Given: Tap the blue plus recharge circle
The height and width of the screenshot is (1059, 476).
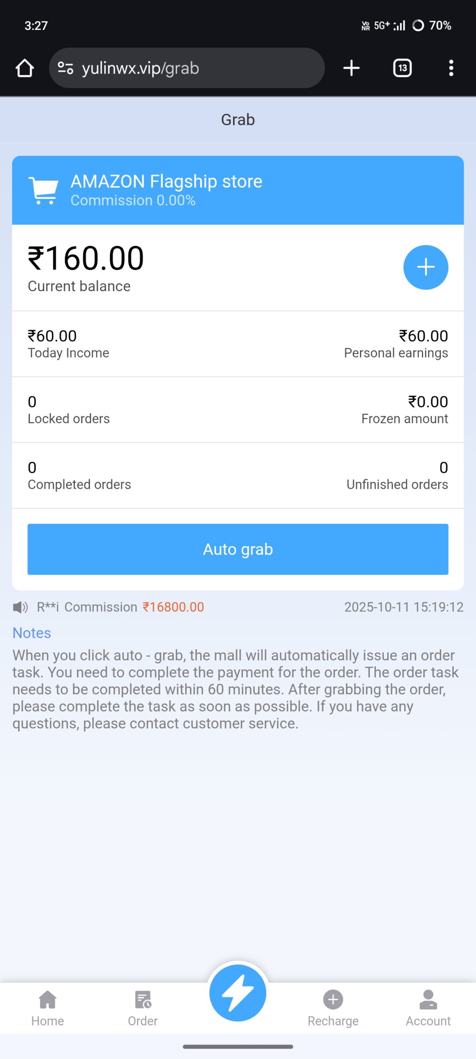Looking at the screenshot, I should coord(426,267).
